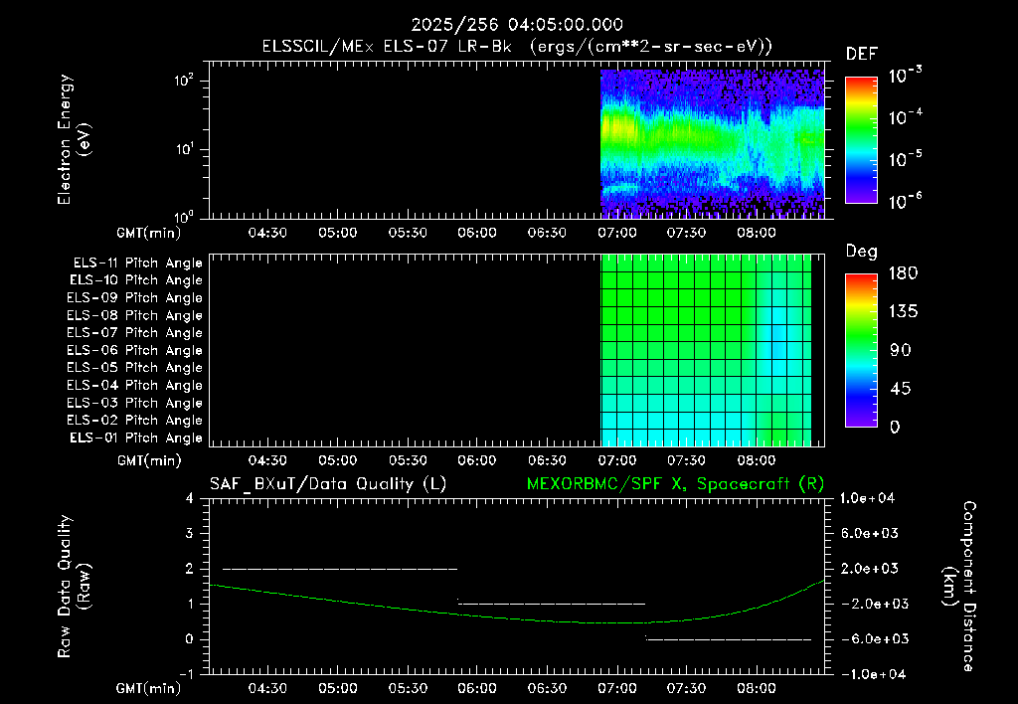Select the ELS-06 Pitch Angle row label
The image size is (1018, 704).
pyautogui.click(x=135, y=351)
